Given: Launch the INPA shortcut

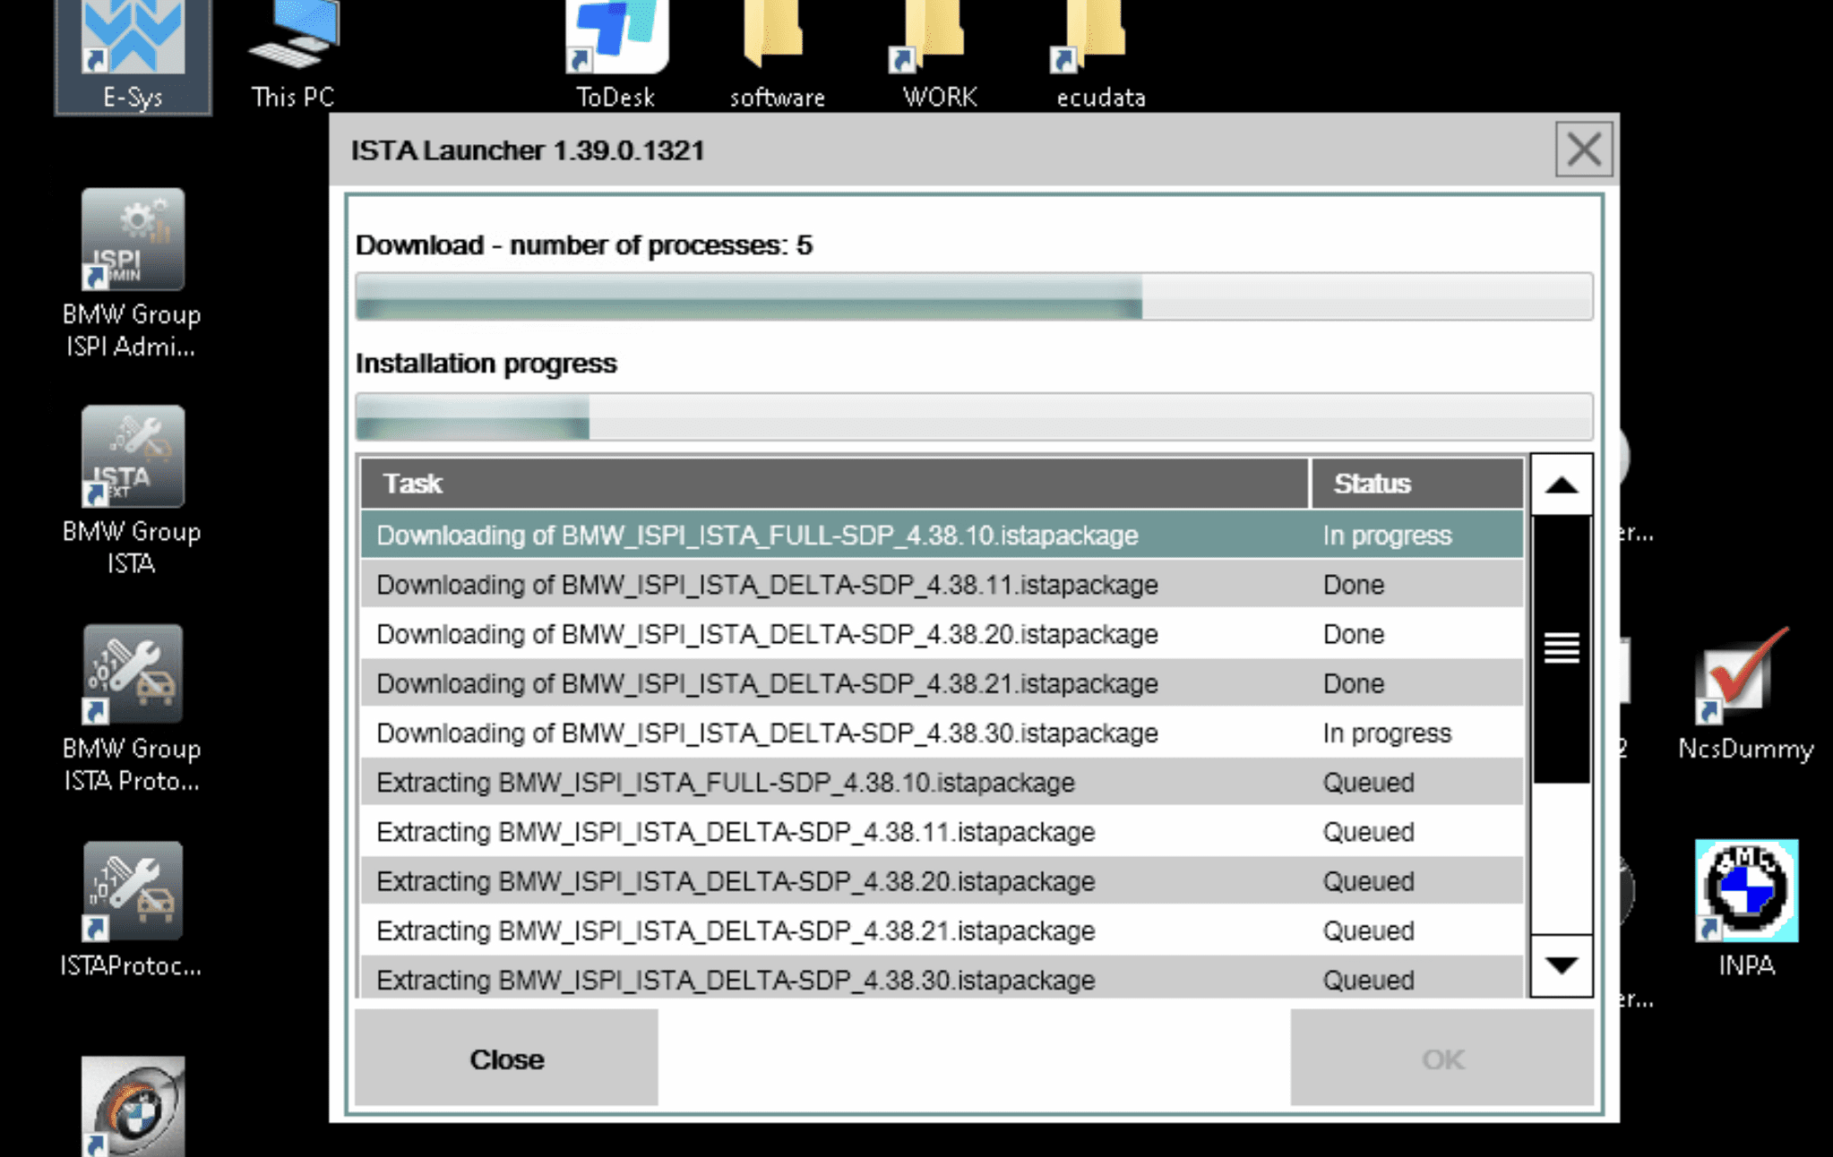Looking at the screenshot, I should [x=1746, y=908].
